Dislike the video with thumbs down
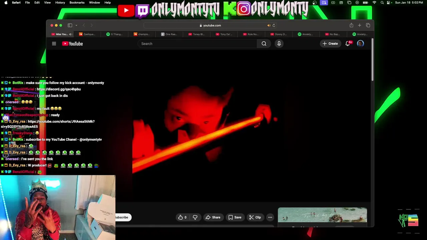This screenshot has height=240, width=427. [195, 217]
